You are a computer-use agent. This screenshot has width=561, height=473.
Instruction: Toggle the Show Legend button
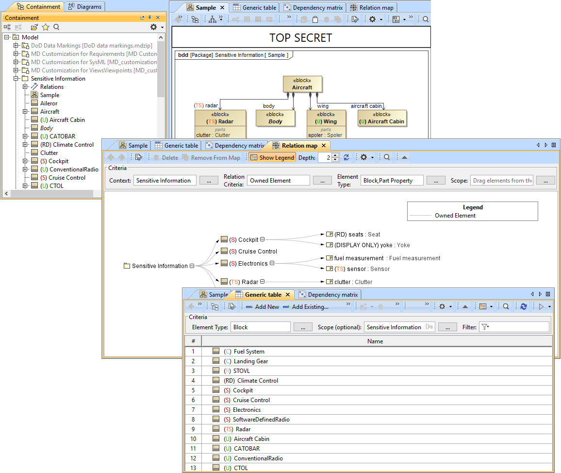[x=272, y=157]
